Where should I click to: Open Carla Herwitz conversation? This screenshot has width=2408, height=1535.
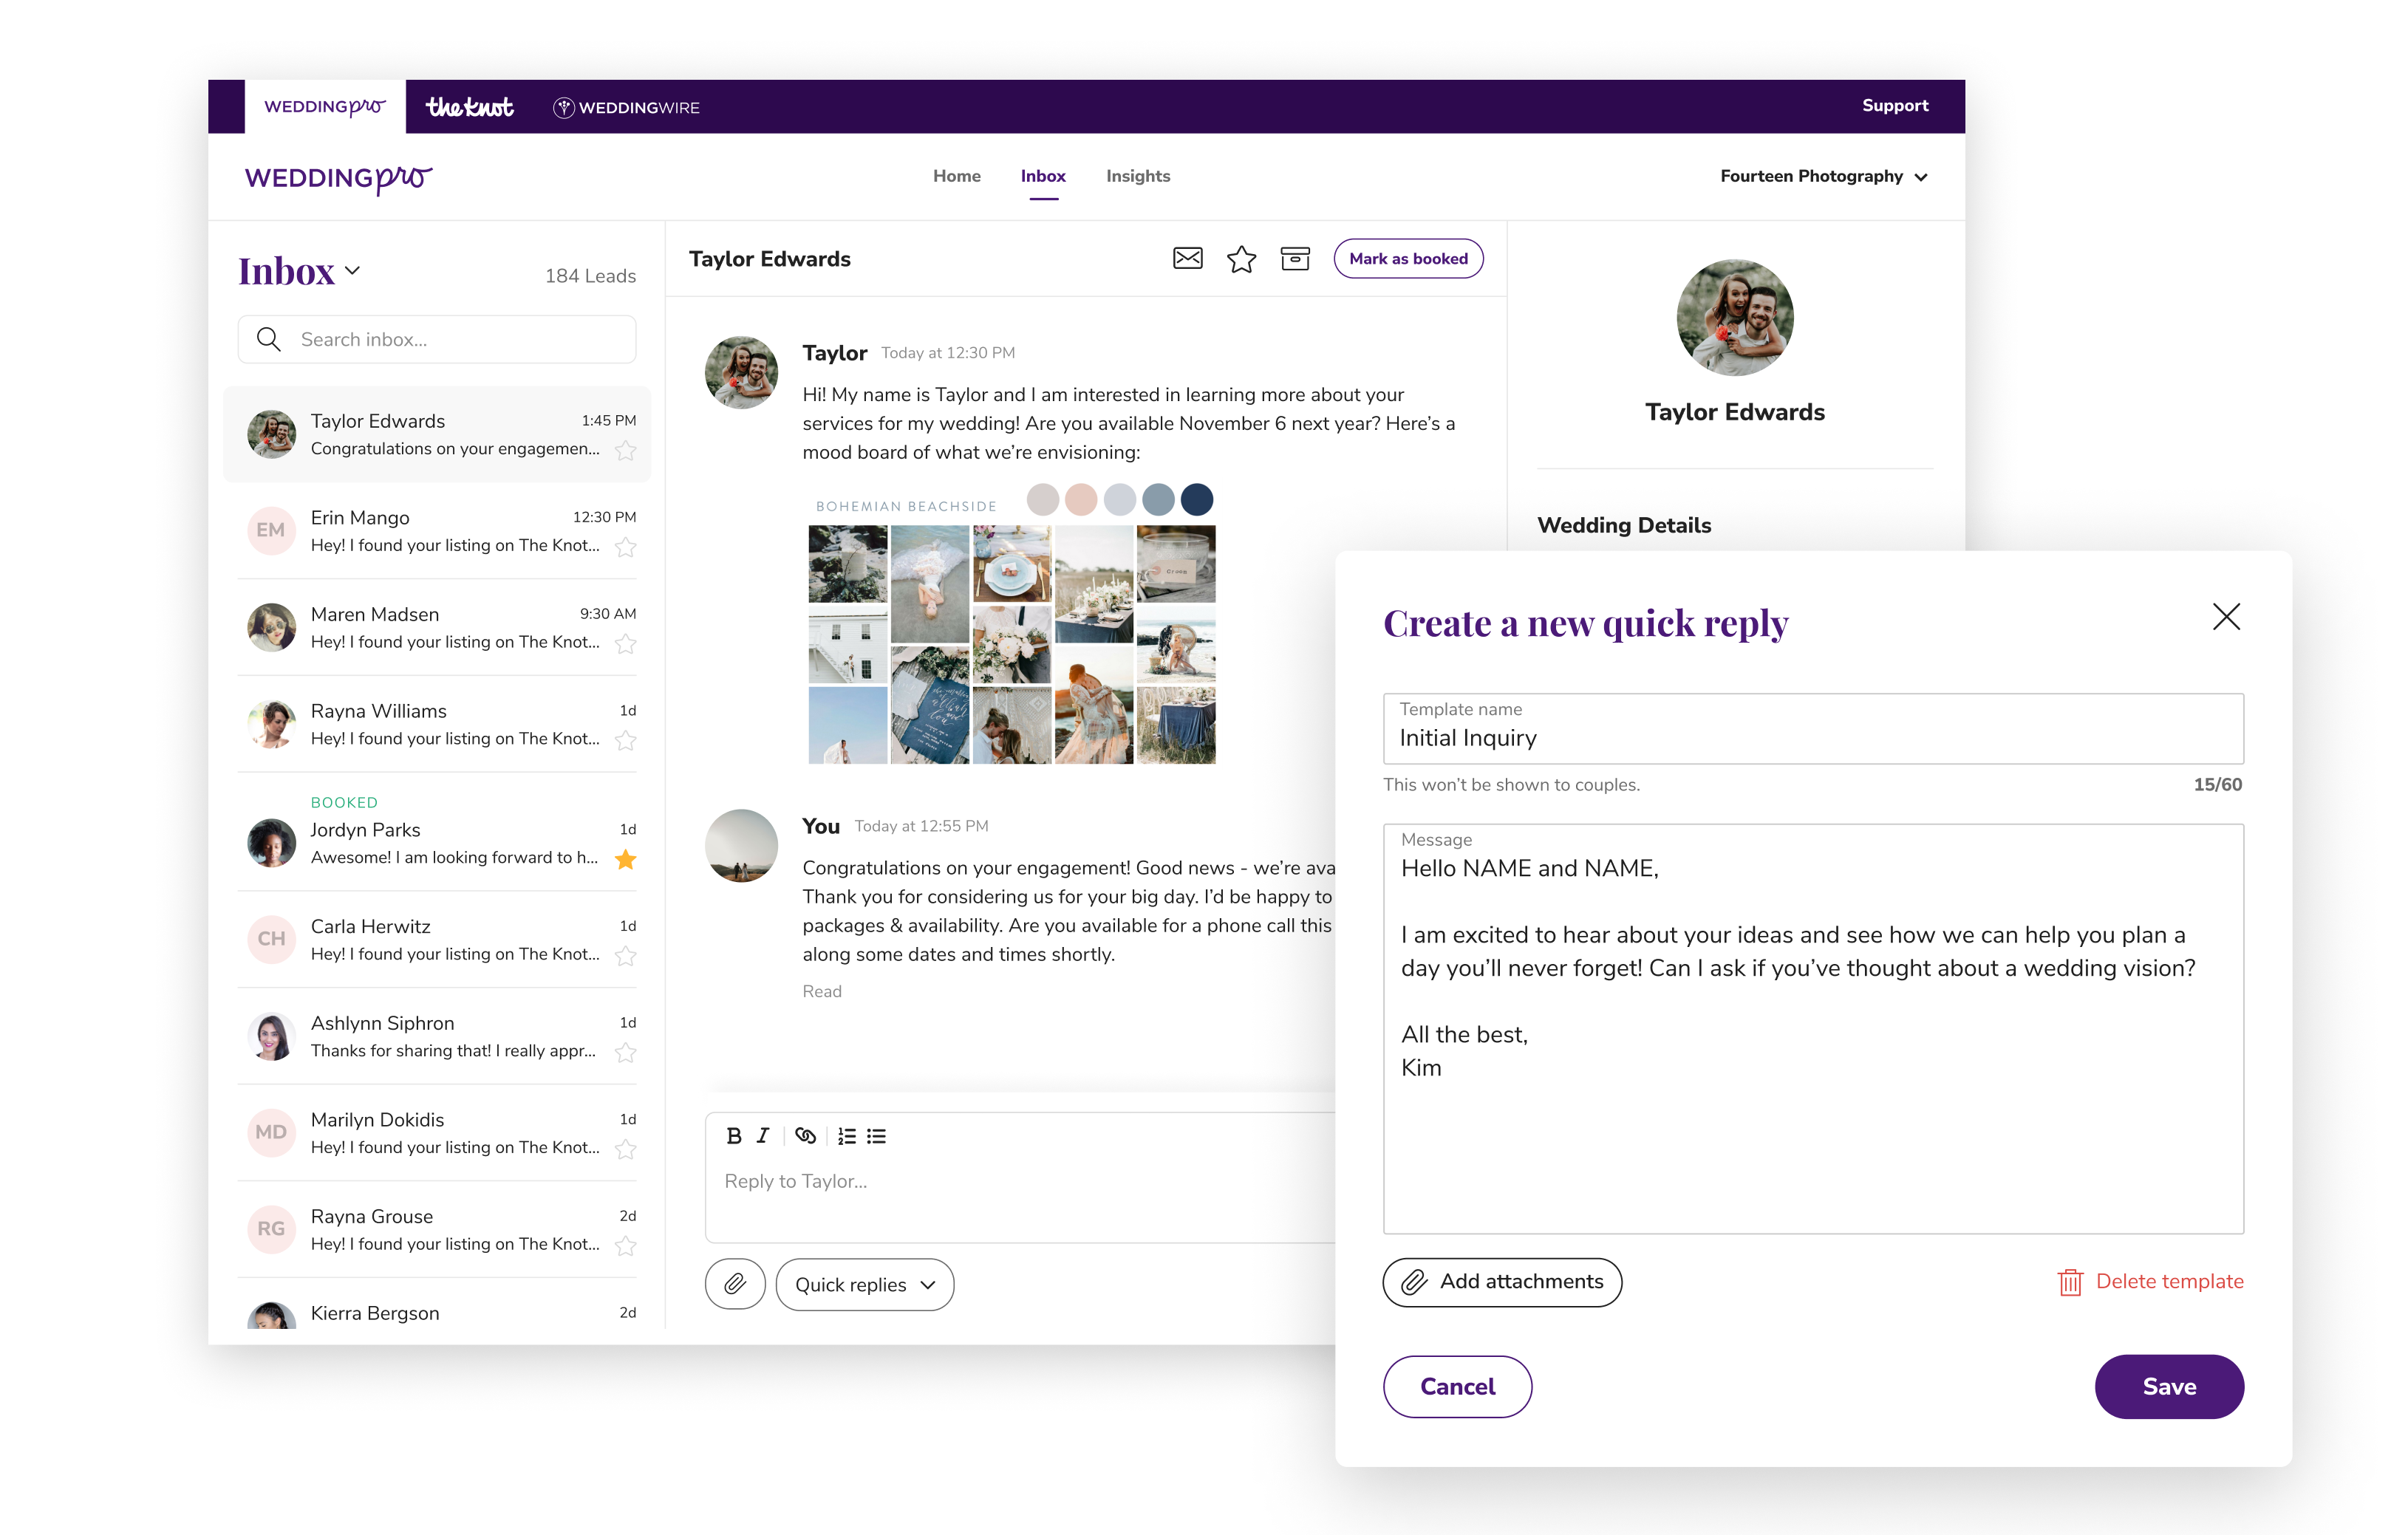[x=437, y=939]
